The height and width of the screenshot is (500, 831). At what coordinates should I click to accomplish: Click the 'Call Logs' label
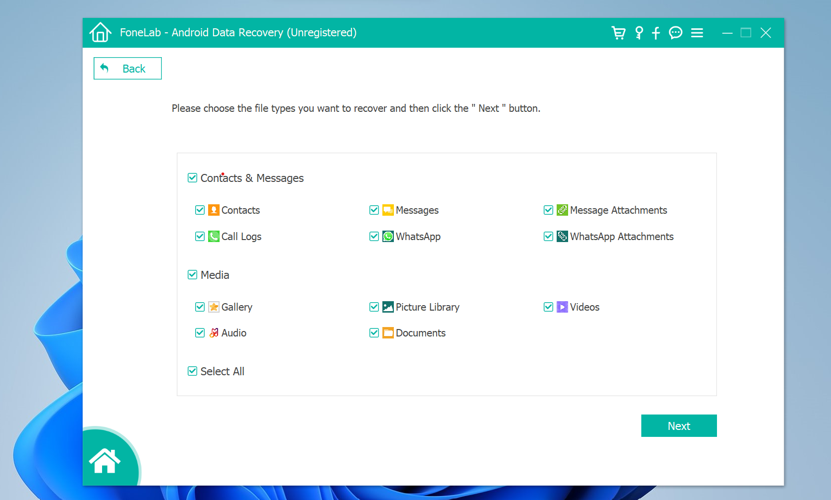241,237
